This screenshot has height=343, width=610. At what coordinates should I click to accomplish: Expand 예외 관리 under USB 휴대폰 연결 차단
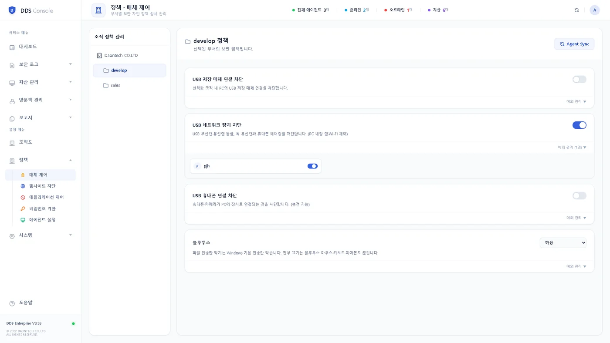(x=576, y=218)
